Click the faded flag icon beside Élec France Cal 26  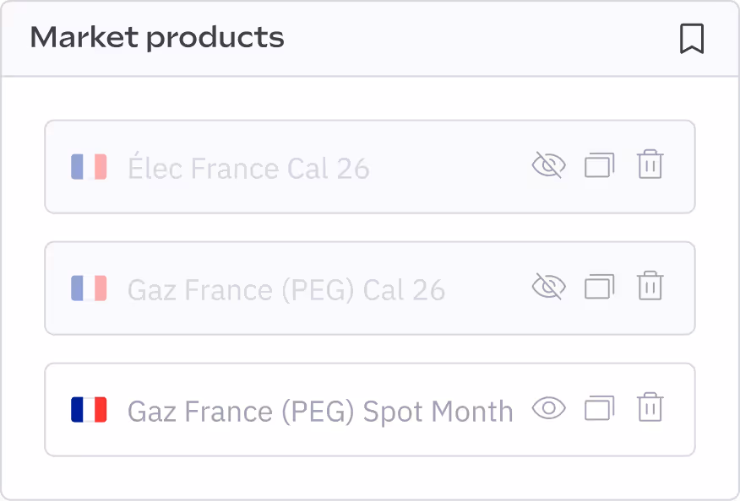(x=90, y=166)
